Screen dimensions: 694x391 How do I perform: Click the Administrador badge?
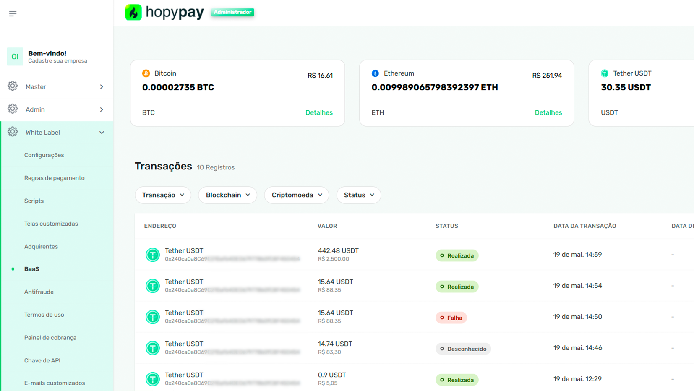(x=232, y=12)
